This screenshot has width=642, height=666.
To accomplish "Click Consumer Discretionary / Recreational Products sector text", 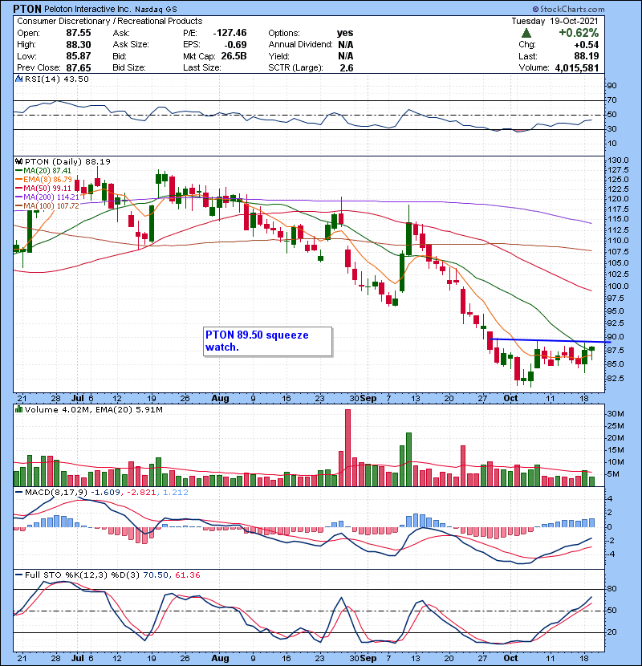I will [x=110, y=21].
